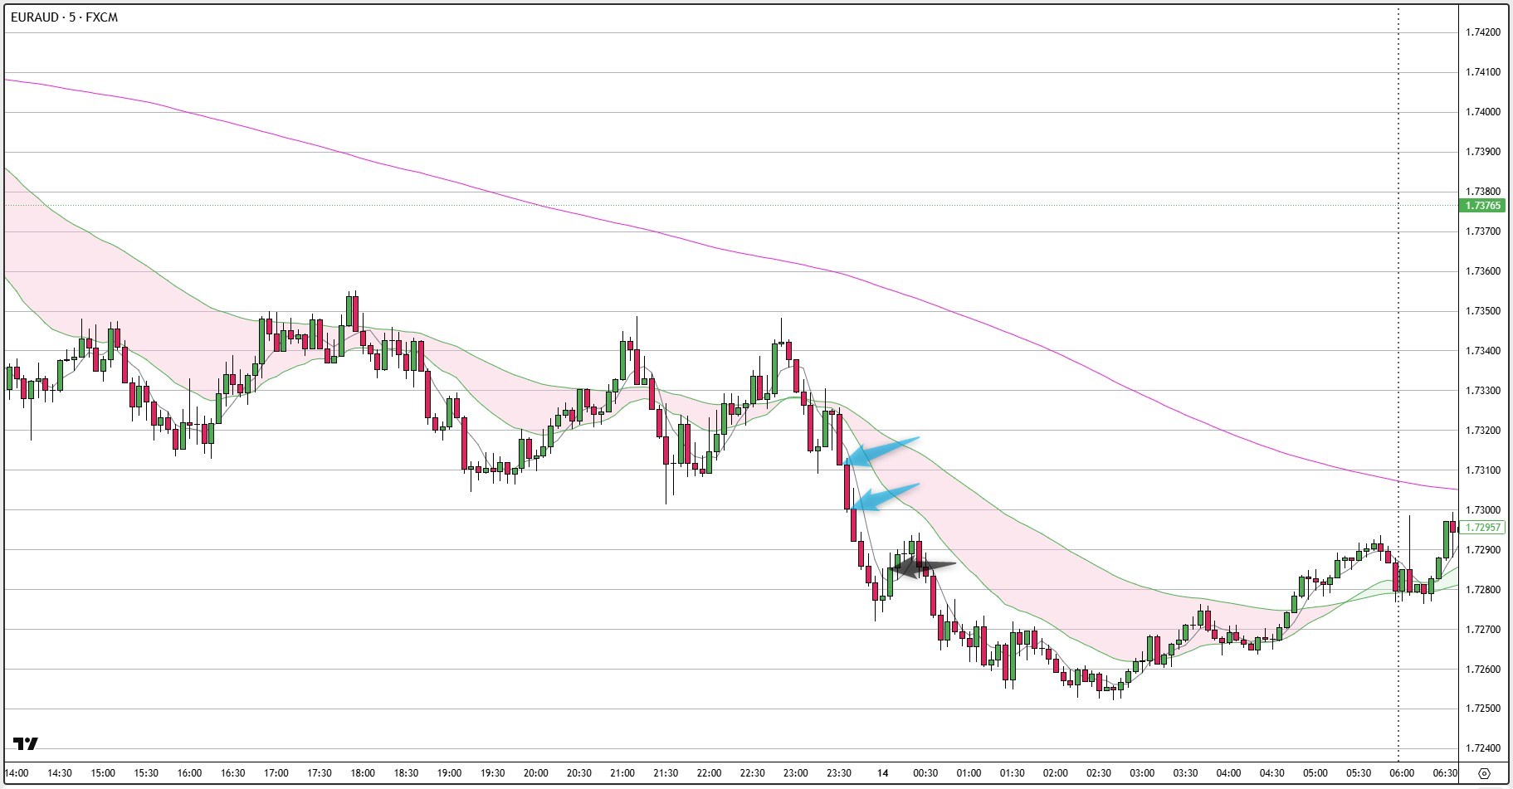Click the 1.73900 price axis label
This screenshot has width=1513, height=789.
click(1482, 152)
